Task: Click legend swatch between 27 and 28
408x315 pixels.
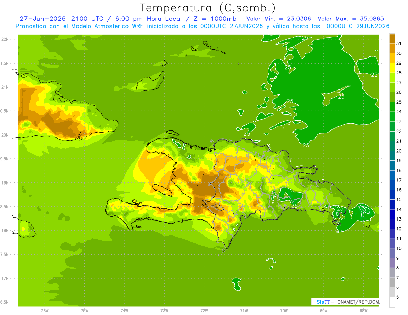Action: pos(392,78)
